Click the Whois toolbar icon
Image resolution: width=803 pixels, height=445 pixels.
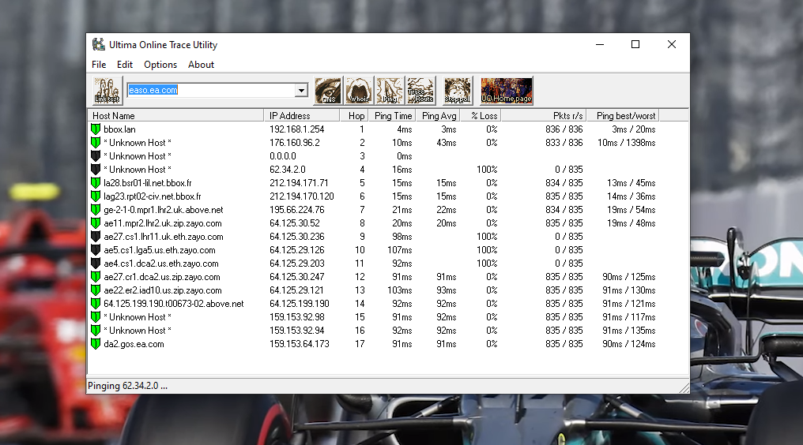pyautogui.click(x=359, y=91)
